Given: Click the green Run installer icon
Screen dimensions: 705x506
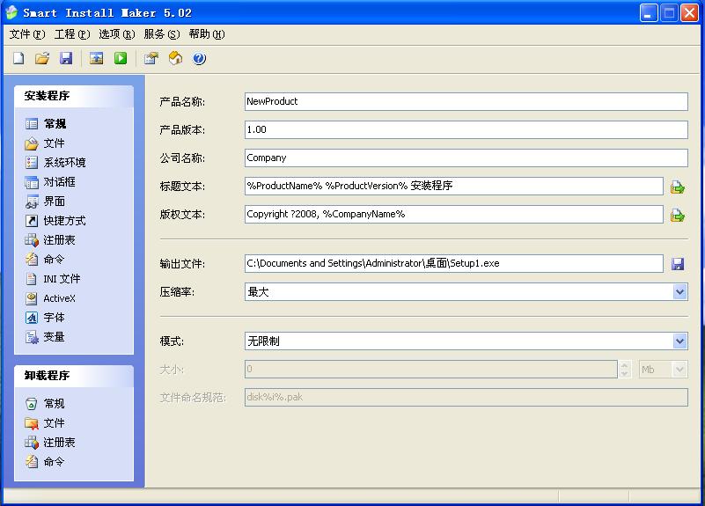Looking at the screenshot, I should 121,58.
